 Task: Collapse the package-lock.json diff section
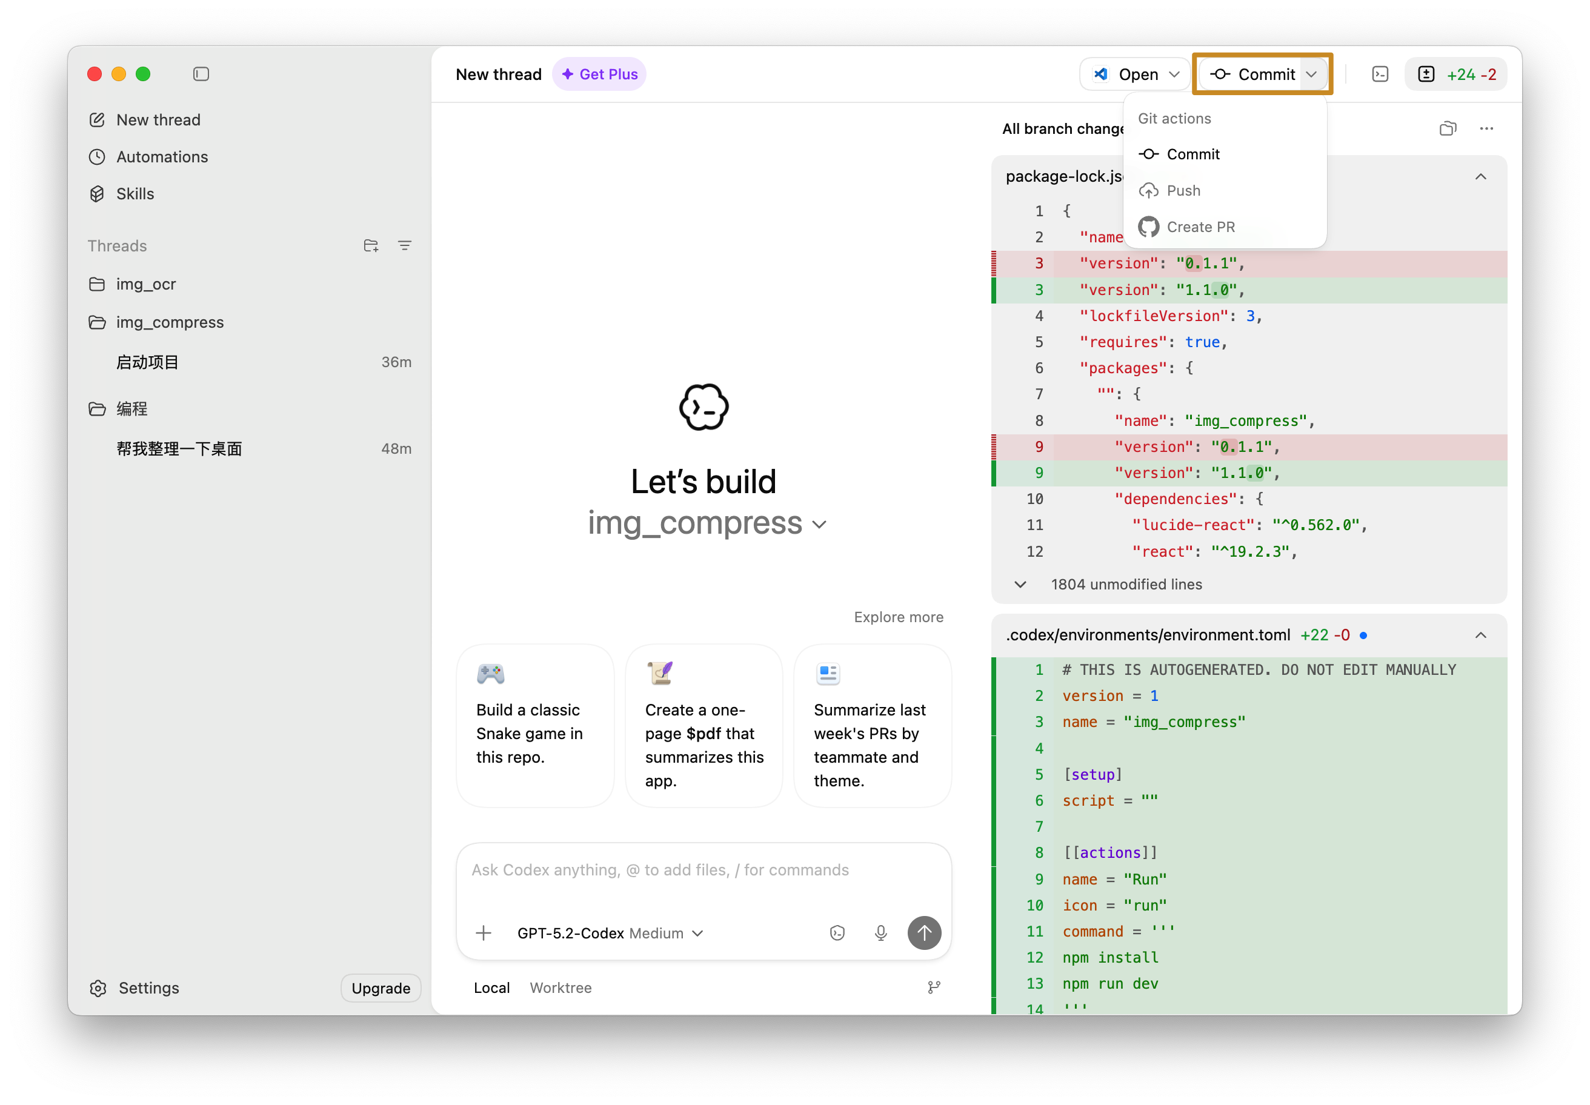(1480, 176)
